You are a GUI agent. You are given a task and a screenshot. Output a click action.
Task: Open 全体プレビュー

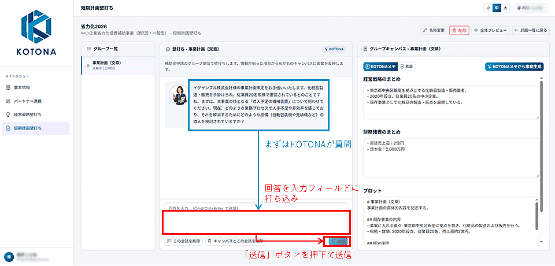[x=491, y=31]
